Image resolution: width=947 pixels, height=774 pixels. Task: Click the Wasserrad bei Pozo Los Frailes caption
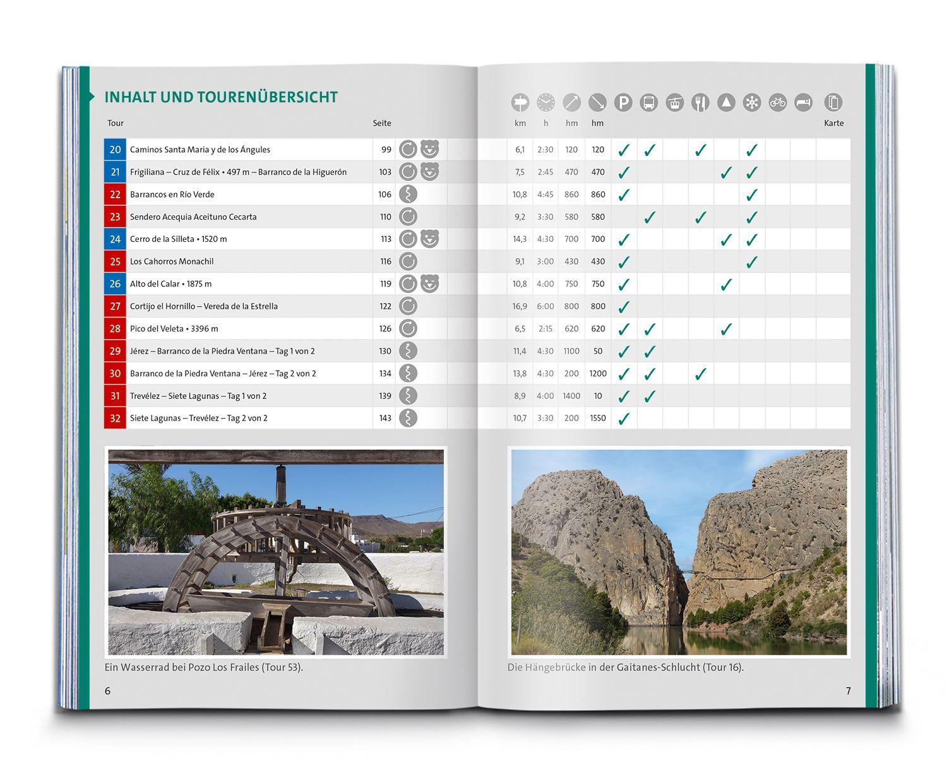pyautogui.click(x=203, y=667)
